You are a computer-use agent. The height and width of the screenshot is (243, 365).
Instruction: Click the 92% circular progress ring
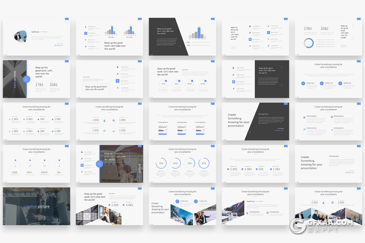(x=203, y=163)
